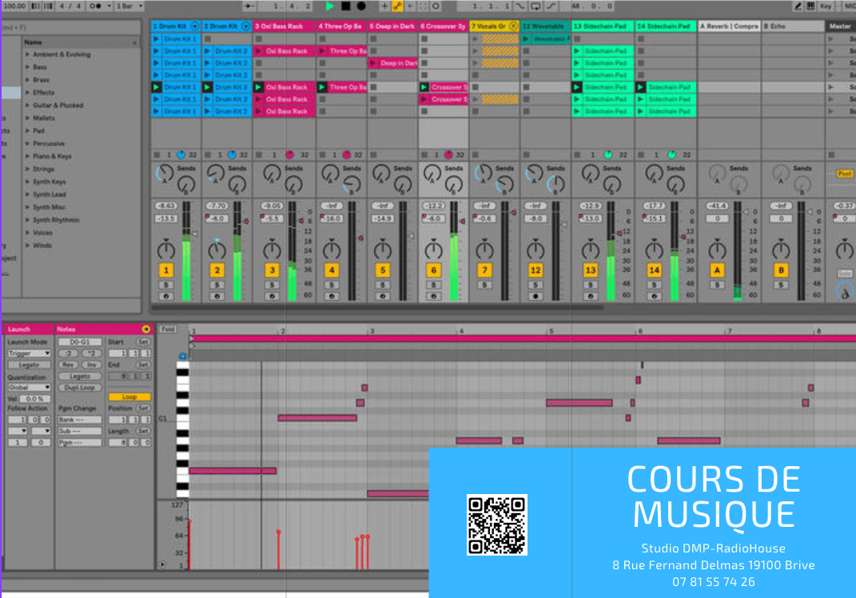Click the Arrangement Record circle button

click(361, 6)
